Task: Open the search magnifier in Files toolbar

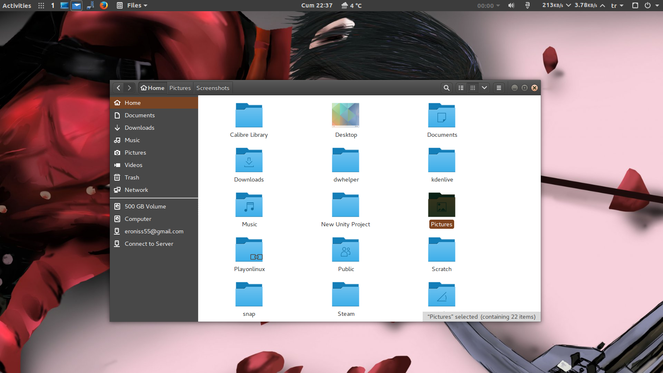Action: [446, 88]
